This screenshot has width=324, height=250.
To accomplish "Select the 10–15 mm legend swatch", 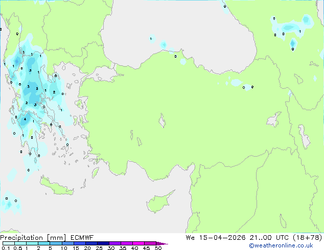I will coord(67,243).
